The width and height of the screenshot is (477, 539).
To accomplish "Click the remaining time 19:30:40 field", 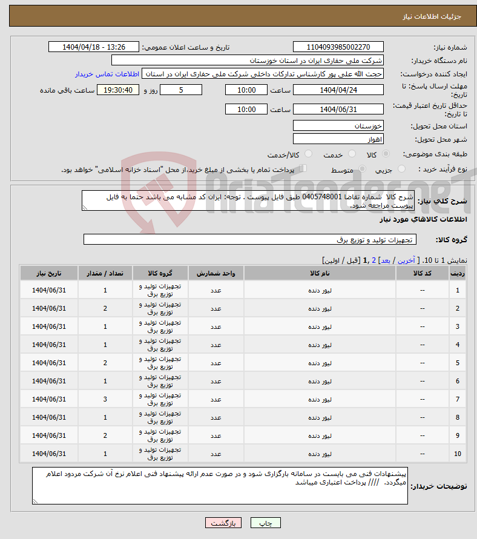I will 118,90.
